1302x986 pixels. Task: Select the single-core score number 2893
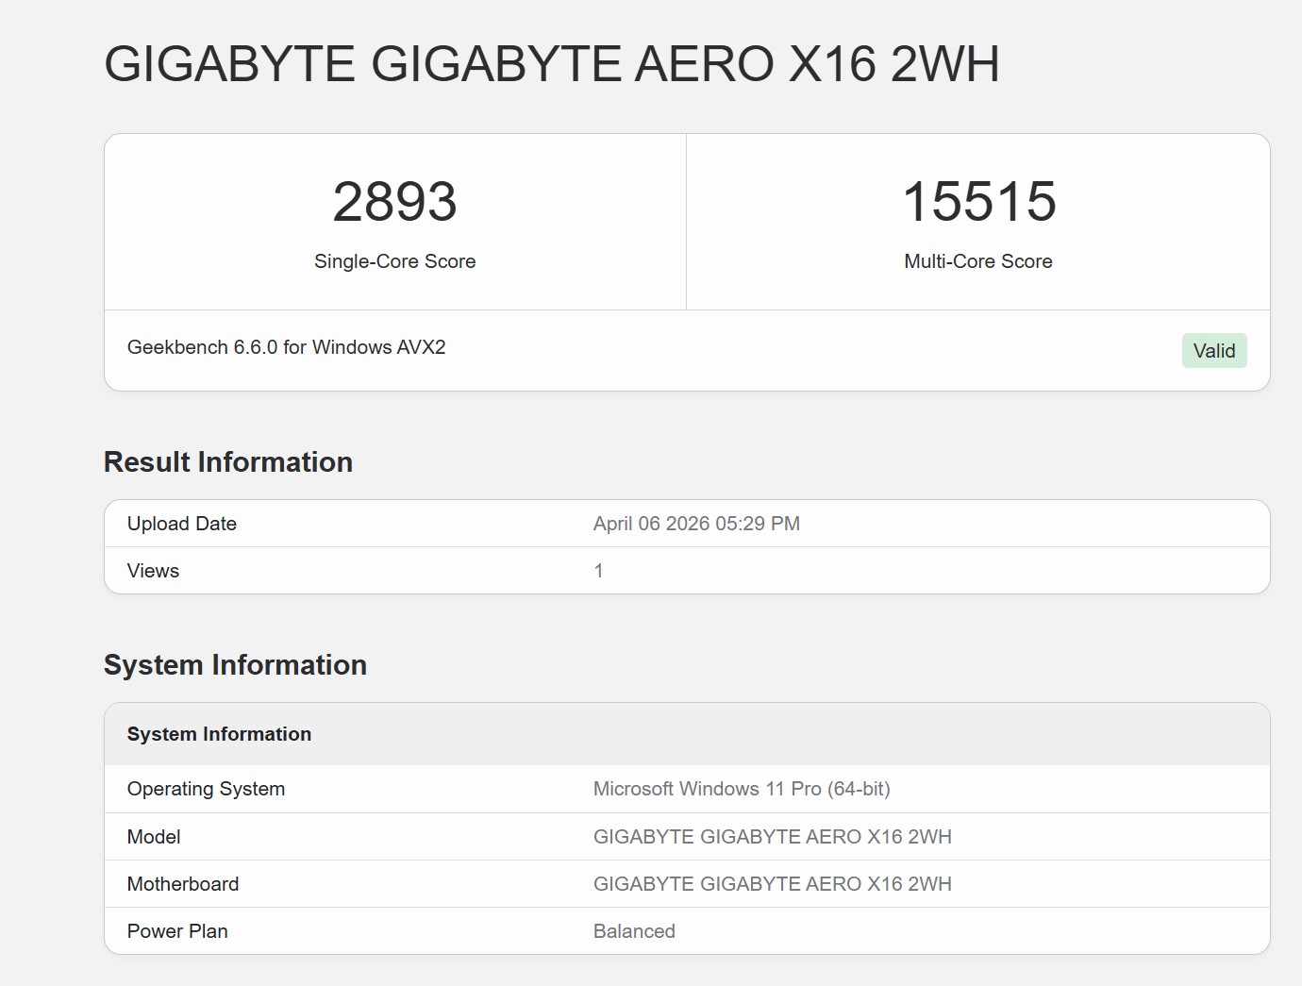pos(394,202)
